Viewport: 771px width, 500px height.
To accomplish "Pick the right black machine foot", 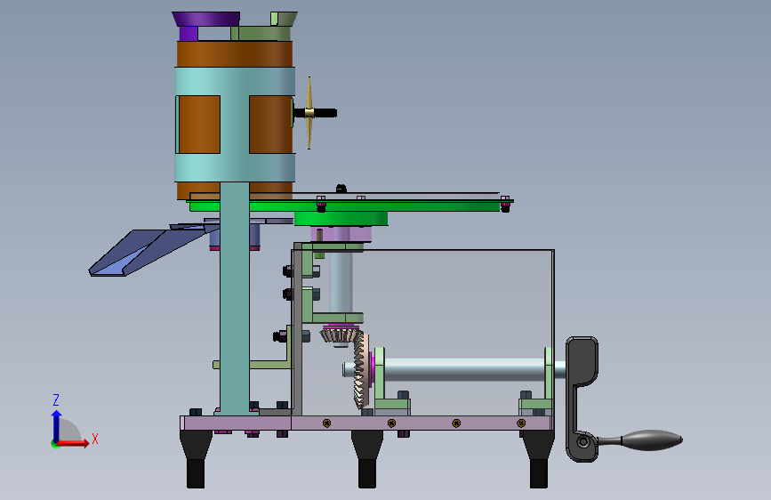I will pos(538,459).
